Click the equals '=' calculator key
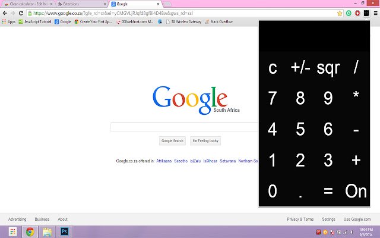 pyautogui.click(x=328, y=191)
